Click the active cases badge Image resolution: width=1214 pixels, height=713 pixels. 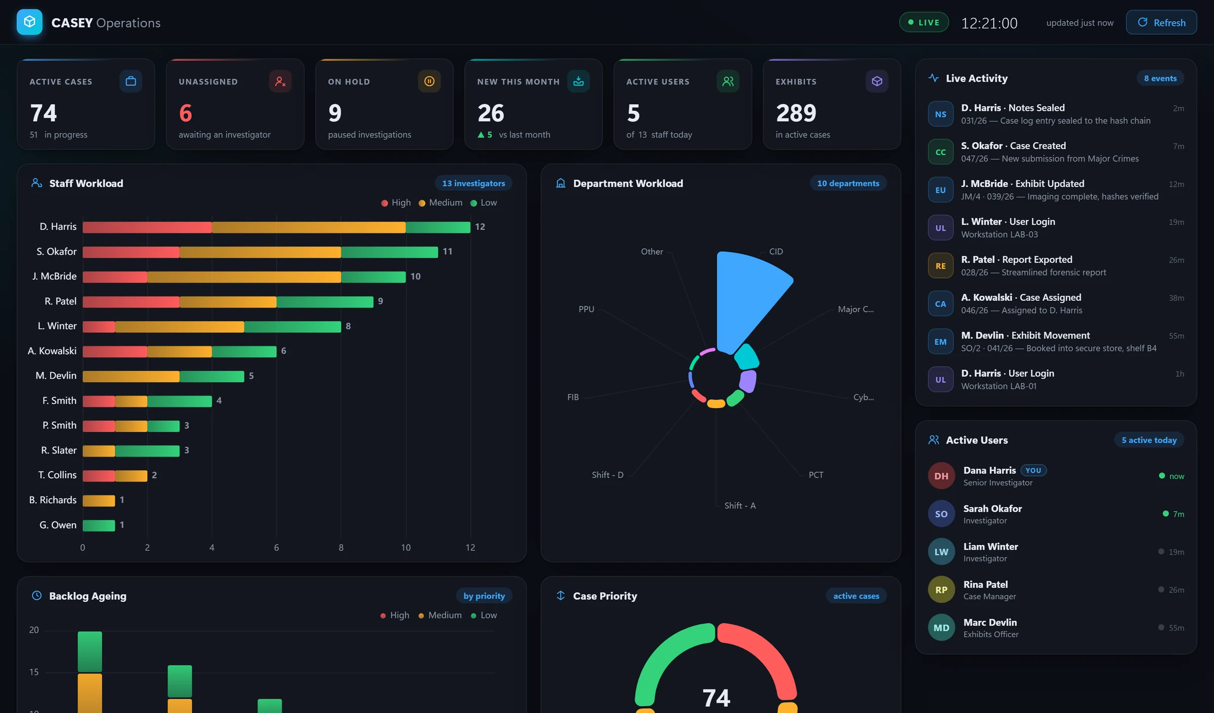click(856, 596)
